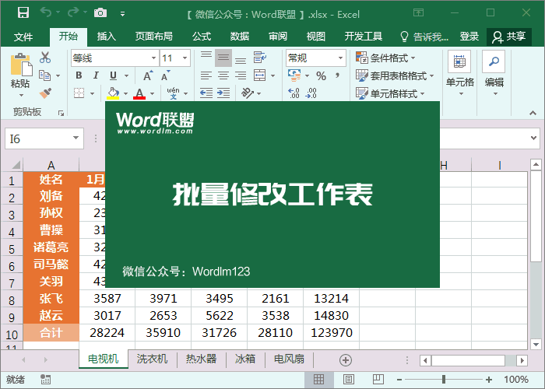This screenshot has width=545, height=389.
Task: Align text left
Action: point(206,75)
